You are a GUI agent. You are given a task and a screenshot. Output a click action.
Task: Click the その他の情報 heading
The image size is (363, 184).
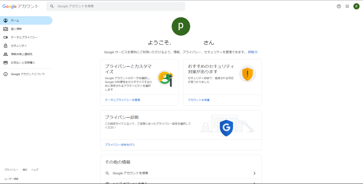[x=118, y=162]
